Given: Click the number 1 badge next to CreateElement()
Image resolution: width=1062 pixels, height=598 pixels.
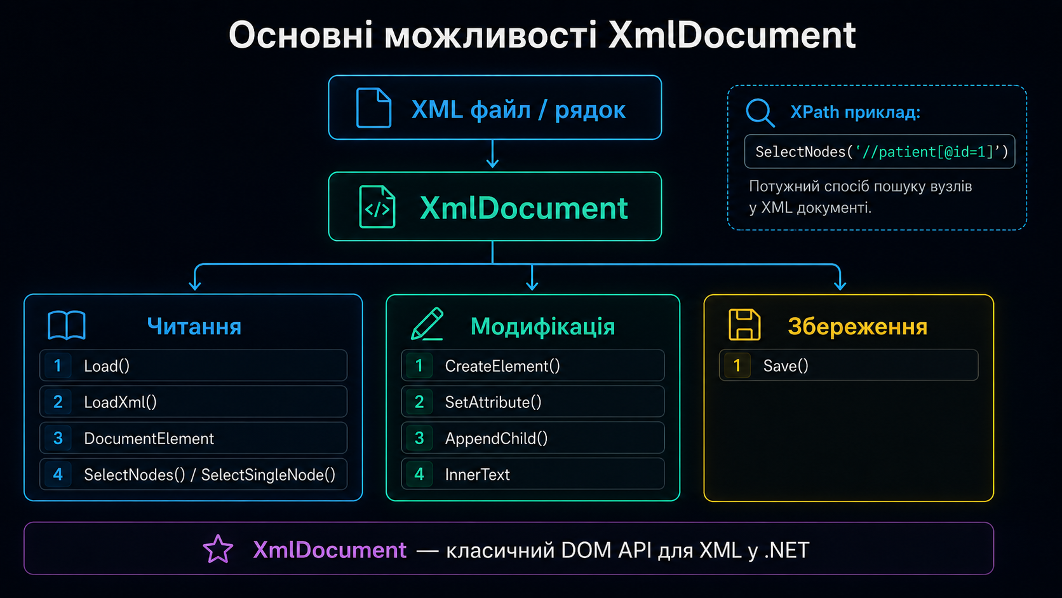Looking at the screenshot, I should coord(419,365).
